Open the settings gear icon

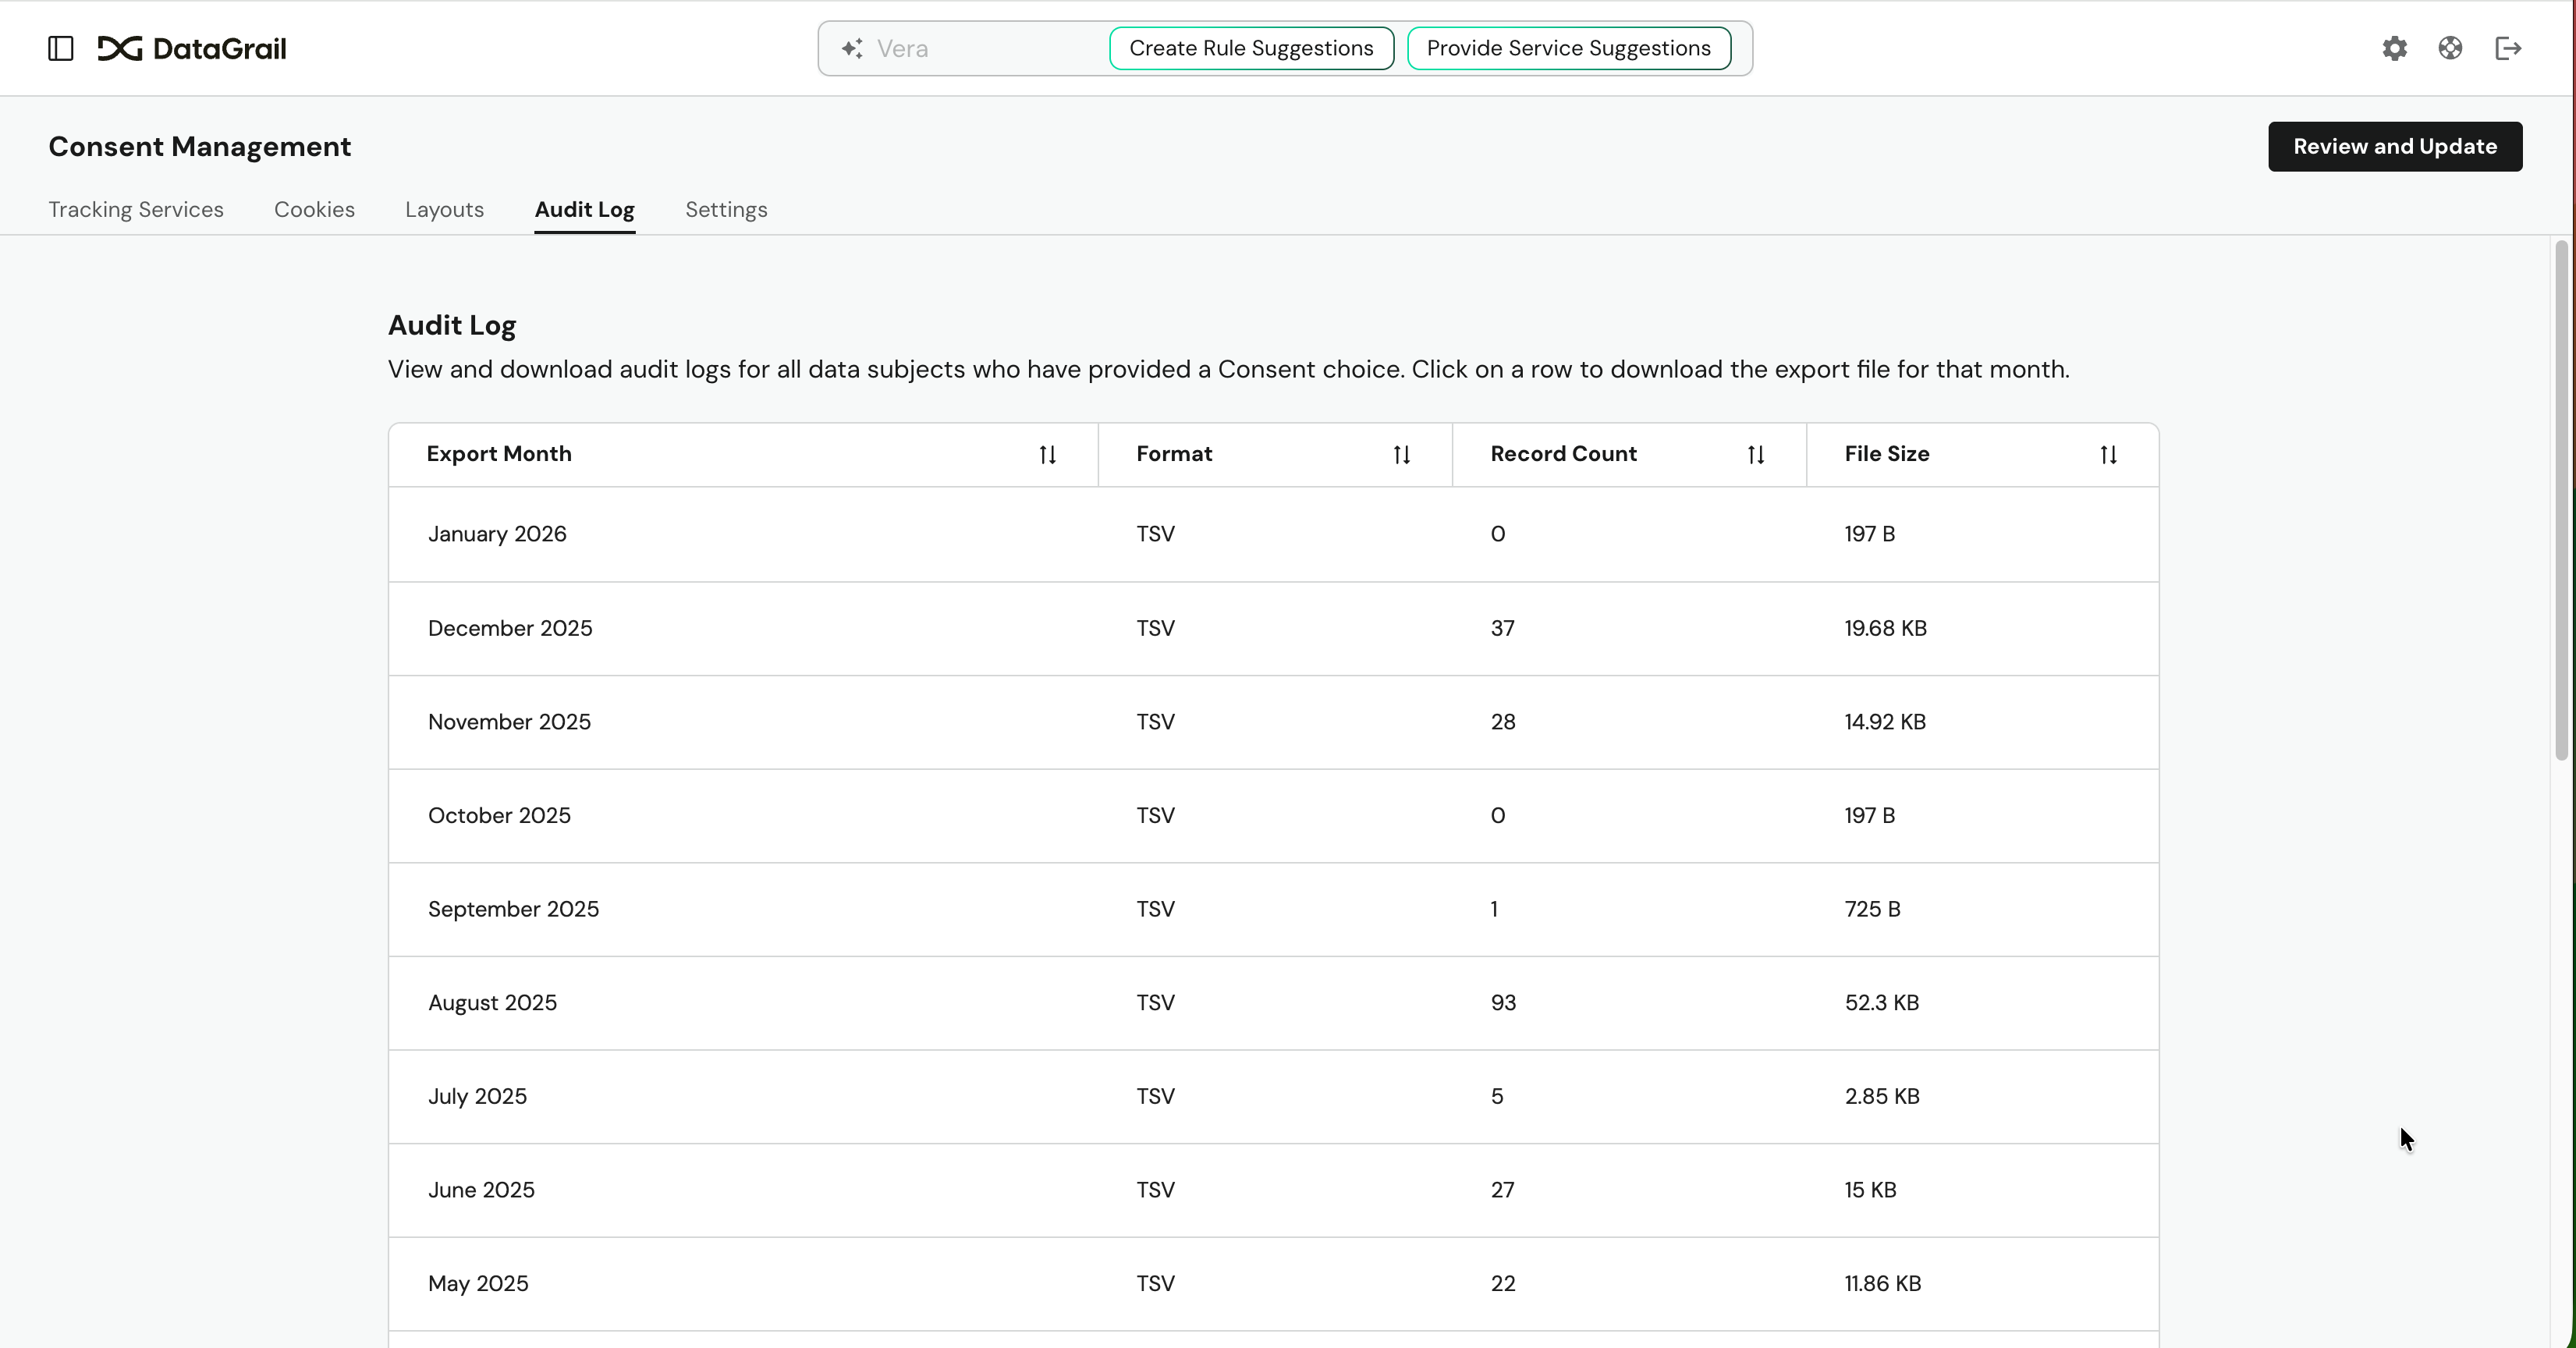point(2394,48)
